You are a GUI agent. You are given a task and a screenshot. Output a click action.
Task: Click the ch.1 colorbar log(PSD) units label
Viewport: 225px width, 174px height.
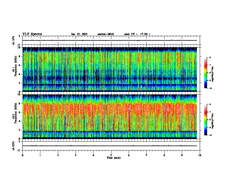[x=213, y=74]
